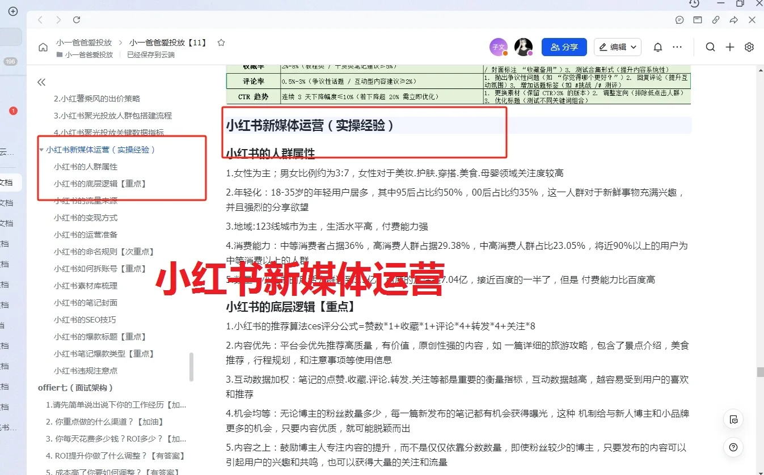The width and height of the screenshot is (764, 475).
Task: Open the 编辑 mode dropdown
Action: pos(618,47)
